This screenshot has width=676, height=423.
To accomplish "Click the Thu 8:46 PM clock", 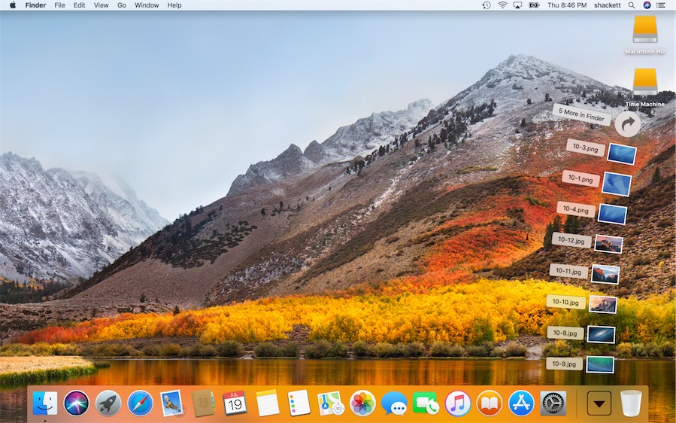I will (567, 5).
